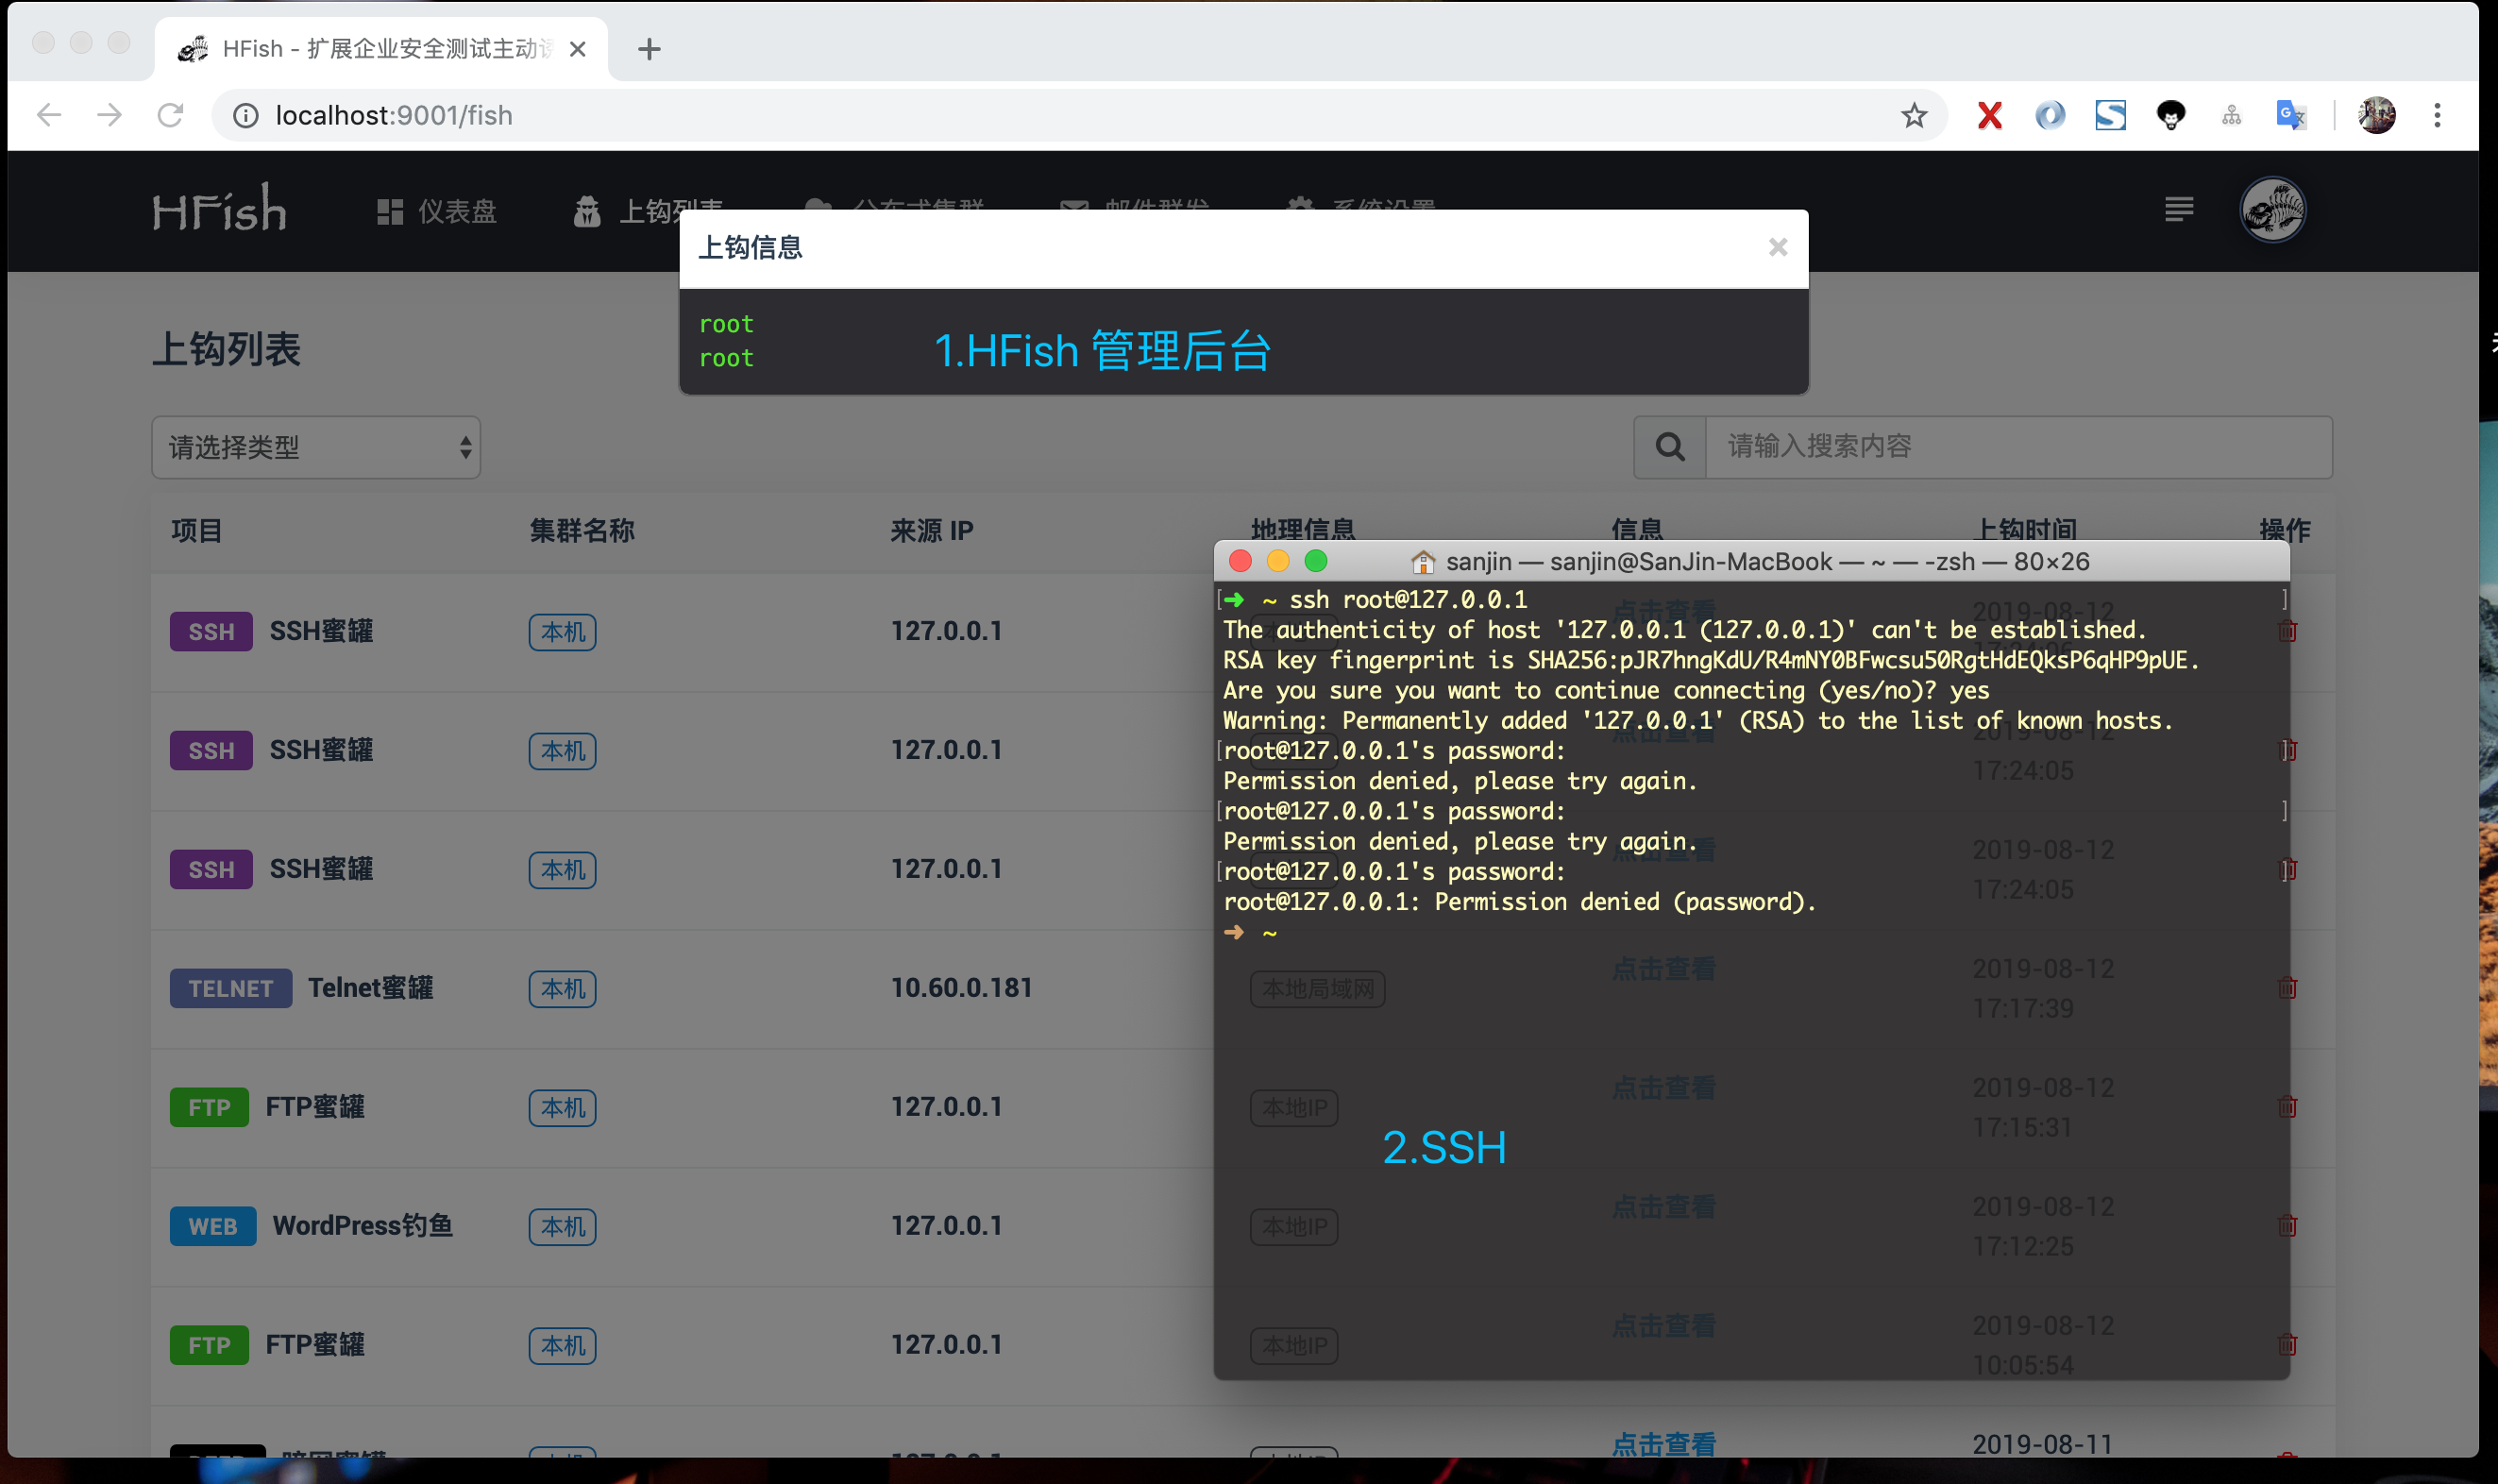Click the search magnifier icon
This screenshot has height=1484, width=2498.
pos(1669,447)
